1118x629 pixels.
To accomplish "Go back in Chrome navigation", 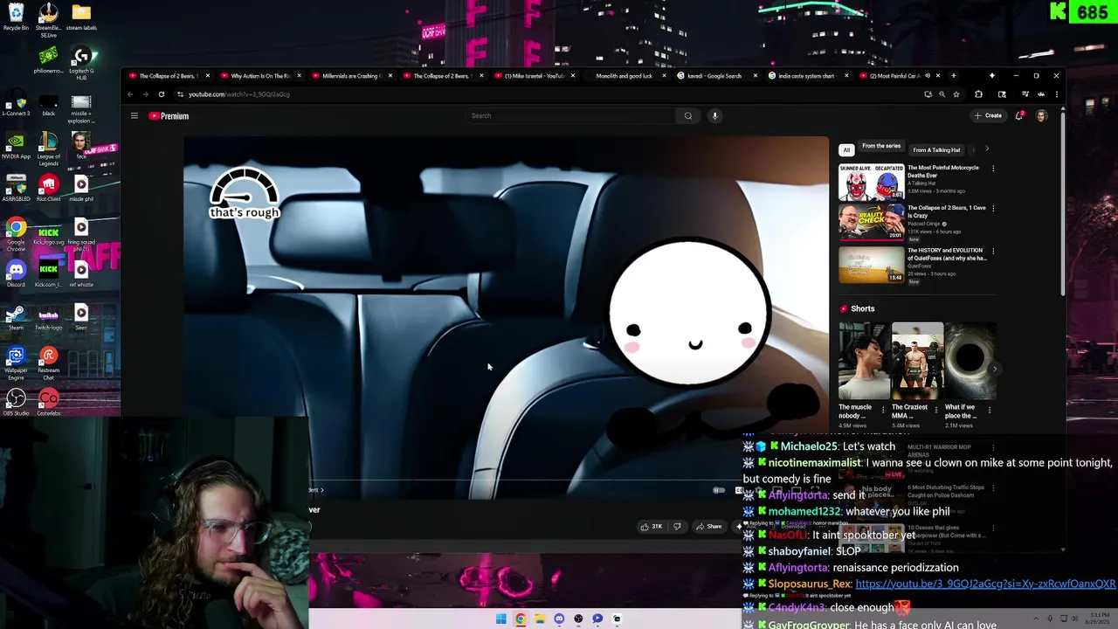I will click(130, 94).
